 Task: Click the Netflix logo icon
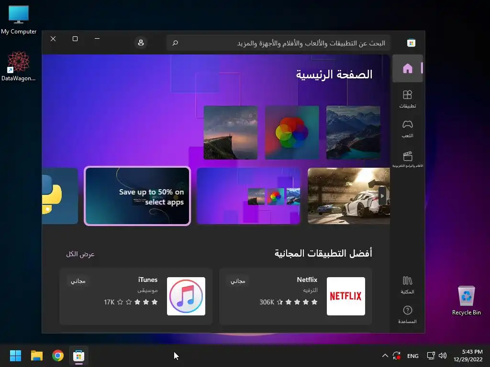(x=346, y=296)
